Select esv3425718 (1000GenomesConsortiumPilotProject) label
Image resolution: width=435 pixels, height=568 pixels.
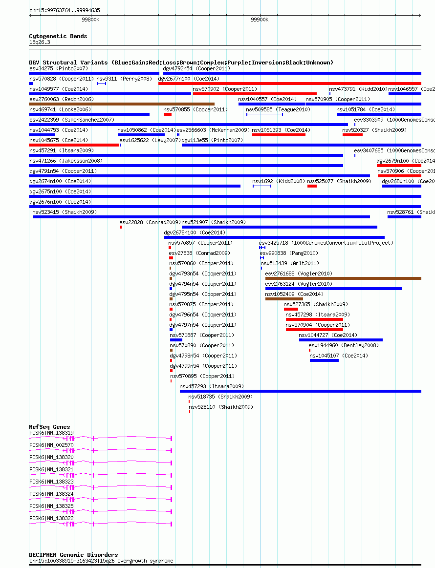pos(326,243)
